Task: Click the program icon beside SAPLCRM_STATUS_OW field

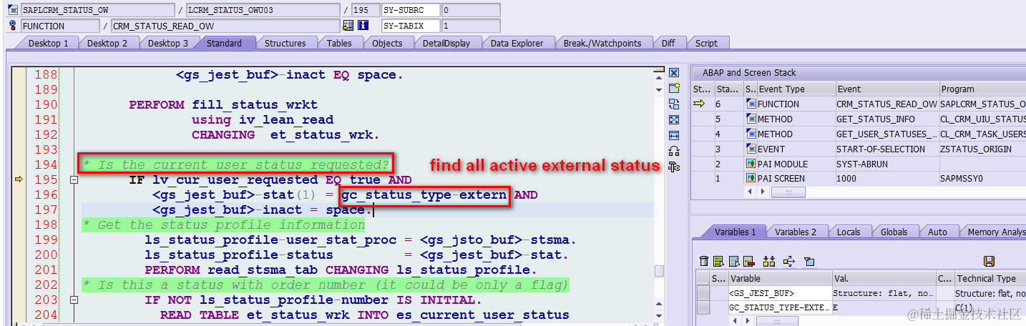Action: point(12,11)
